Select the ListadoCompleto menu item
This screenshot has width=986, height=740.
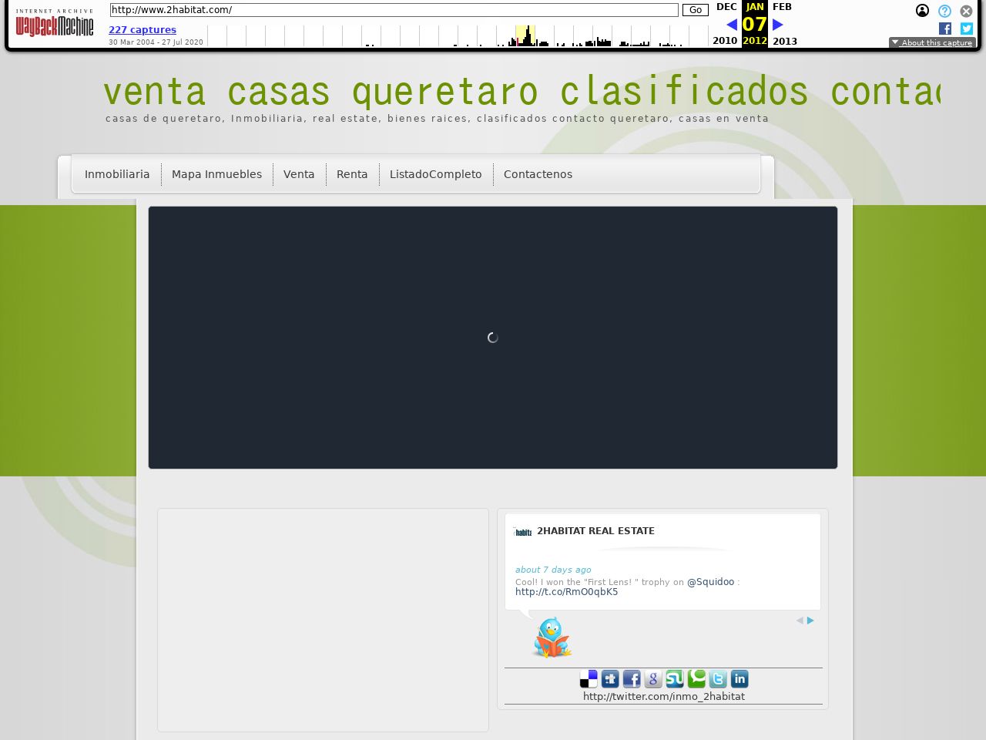pos(435,174)
